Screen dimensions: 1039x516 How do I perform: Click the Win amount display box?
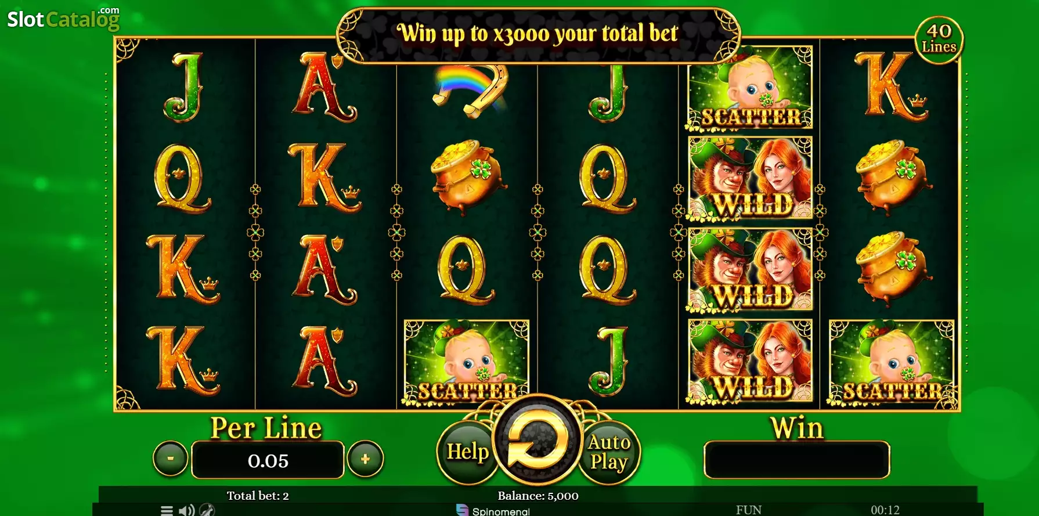tap(796, 460)
